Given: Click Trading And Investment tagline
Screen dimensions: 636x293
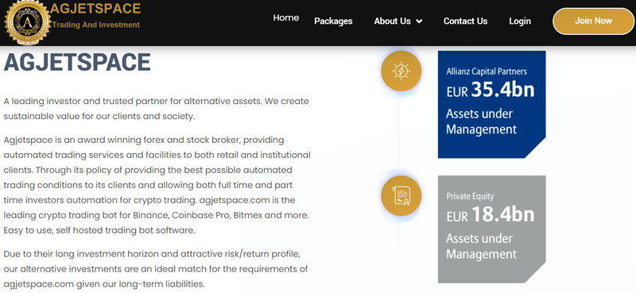Looking at the screenshot, I should click(96, 25).
